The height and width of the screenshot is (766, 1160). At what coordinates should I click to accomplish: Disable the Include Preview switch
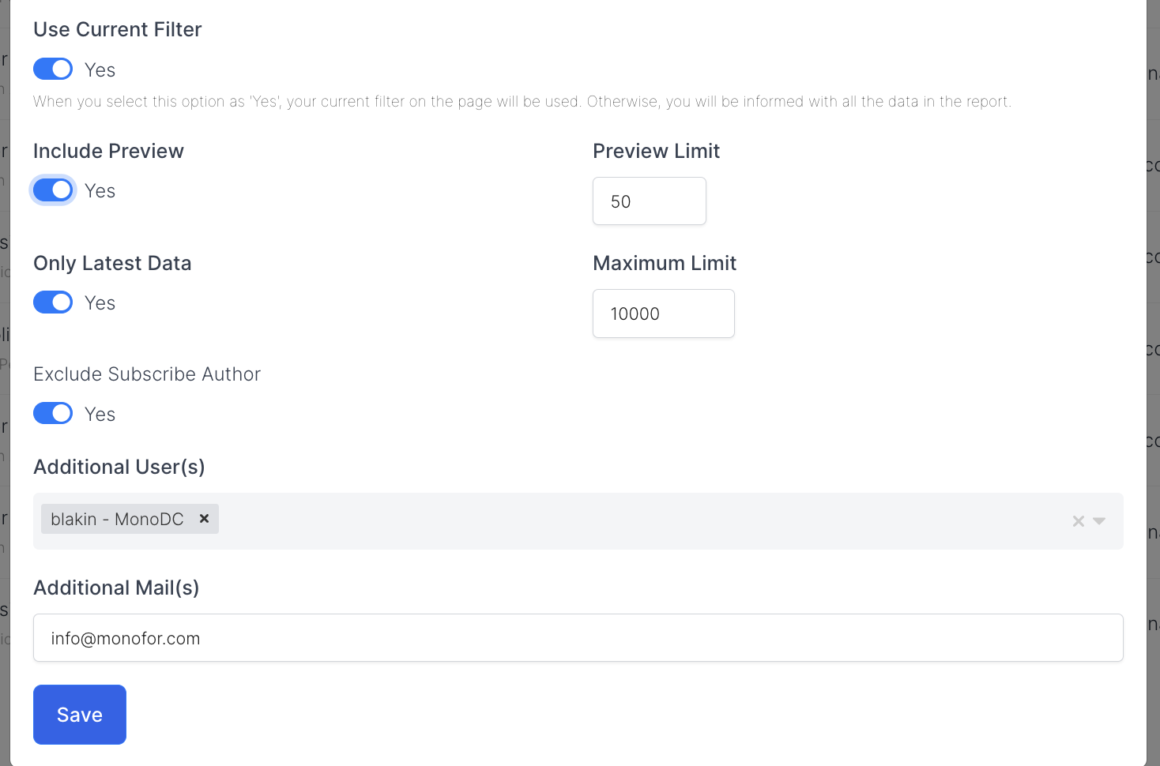pyautogui.click(x=53, y=190)
